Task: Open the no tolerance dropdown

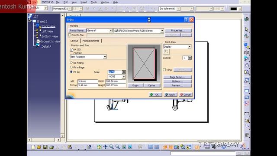Action: (178, 9)
